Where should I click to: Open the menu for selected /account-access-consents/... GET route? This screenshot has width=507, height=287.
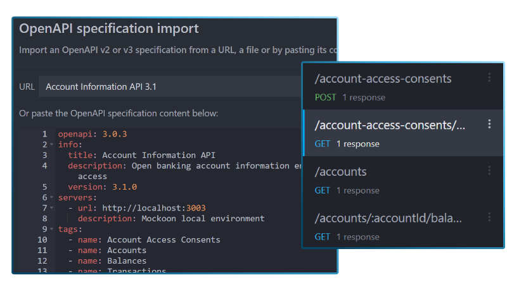[489, 124]
